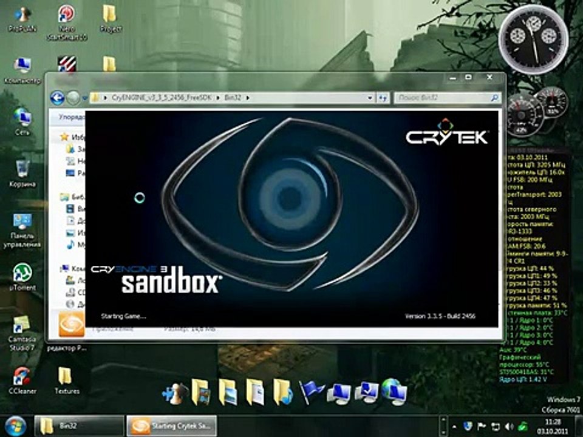Click the blue flag dock icon
The width and height of the screenshot is (583, 437).
(311, 393)
